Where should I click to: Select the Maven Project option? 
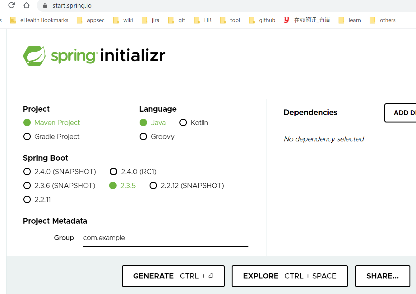click(x=52, y=122)
